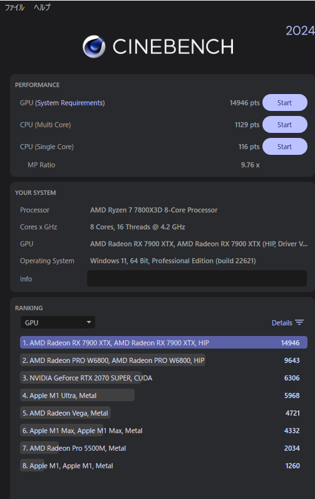Select the Apple M1 Metal ranking entry

[160, 465]
